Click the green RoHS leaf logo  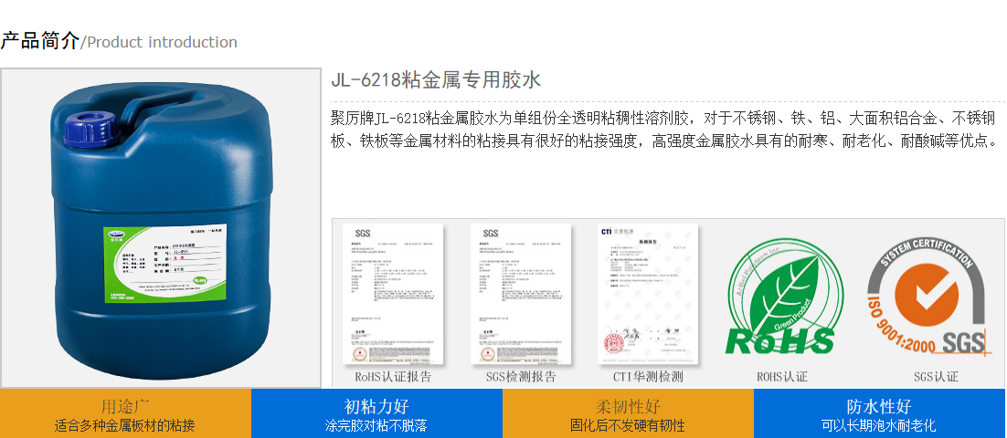click(x=779, y=297)
